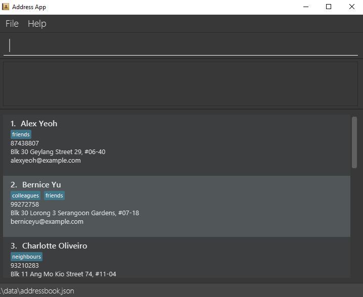Click the Address App title bar icon
The width and height of the screenshot is (363, 297).
6,7
